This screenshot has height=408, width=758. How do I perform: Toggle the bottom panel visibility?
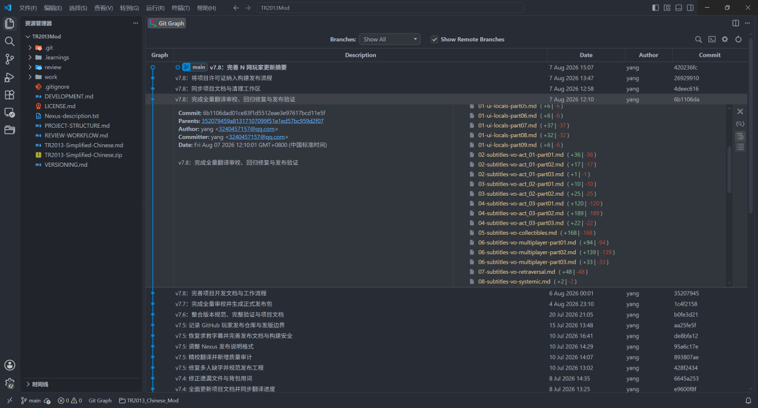pos(679,8)
